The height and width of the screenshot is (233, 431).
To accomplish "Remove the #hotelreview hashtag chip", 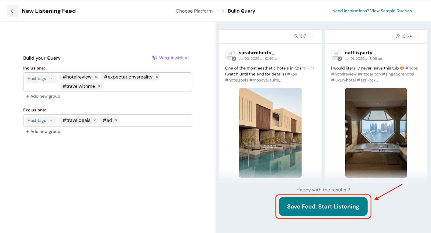I will coord(96,77).
